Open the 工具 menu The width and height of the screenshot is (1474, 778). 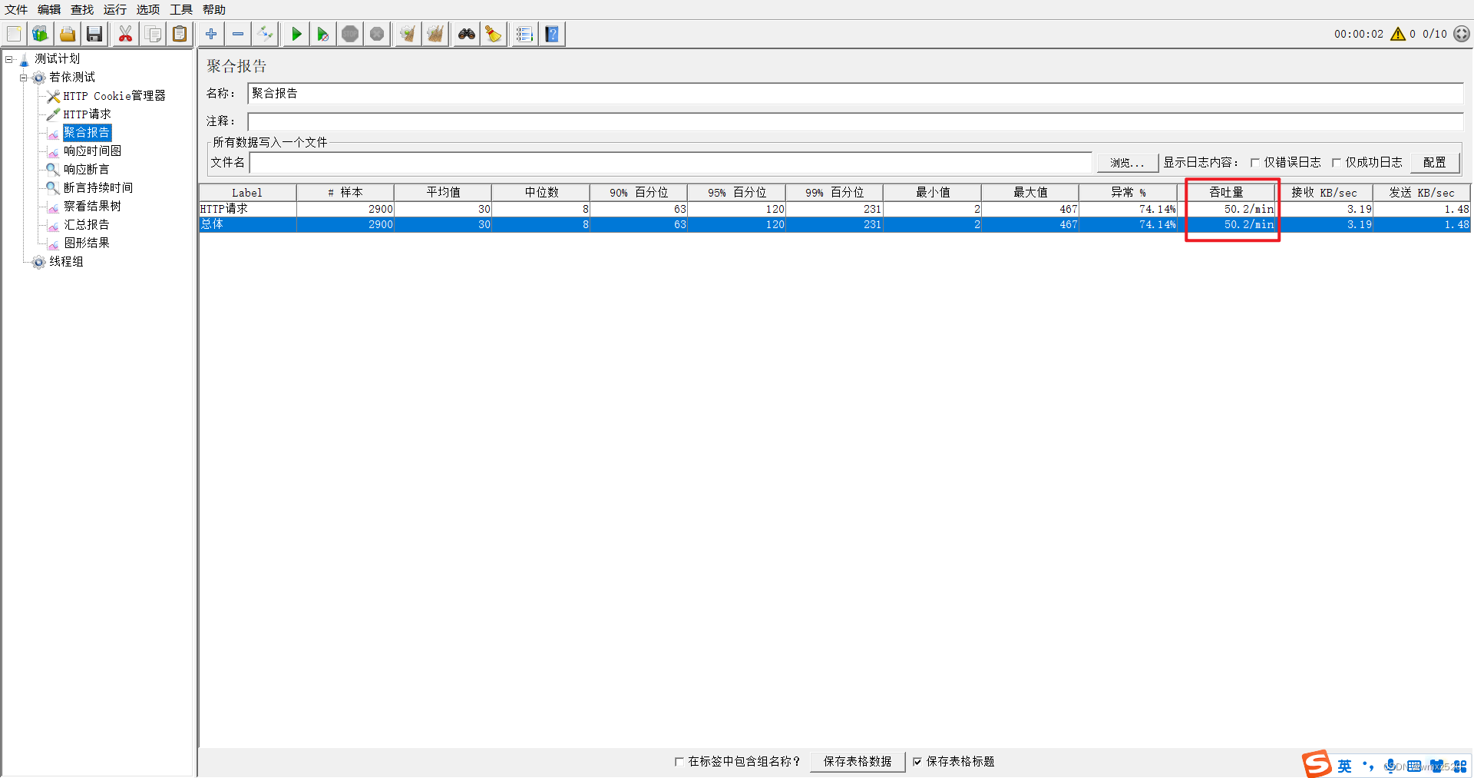(x=181, y=9)
